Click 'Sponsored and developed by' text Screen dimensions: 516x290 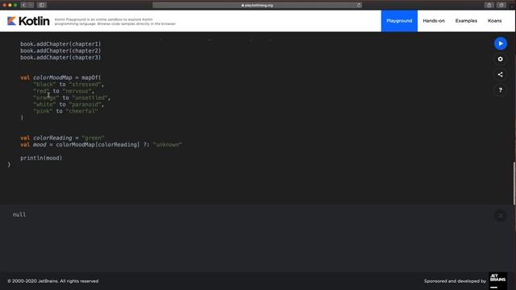[455, 281]
